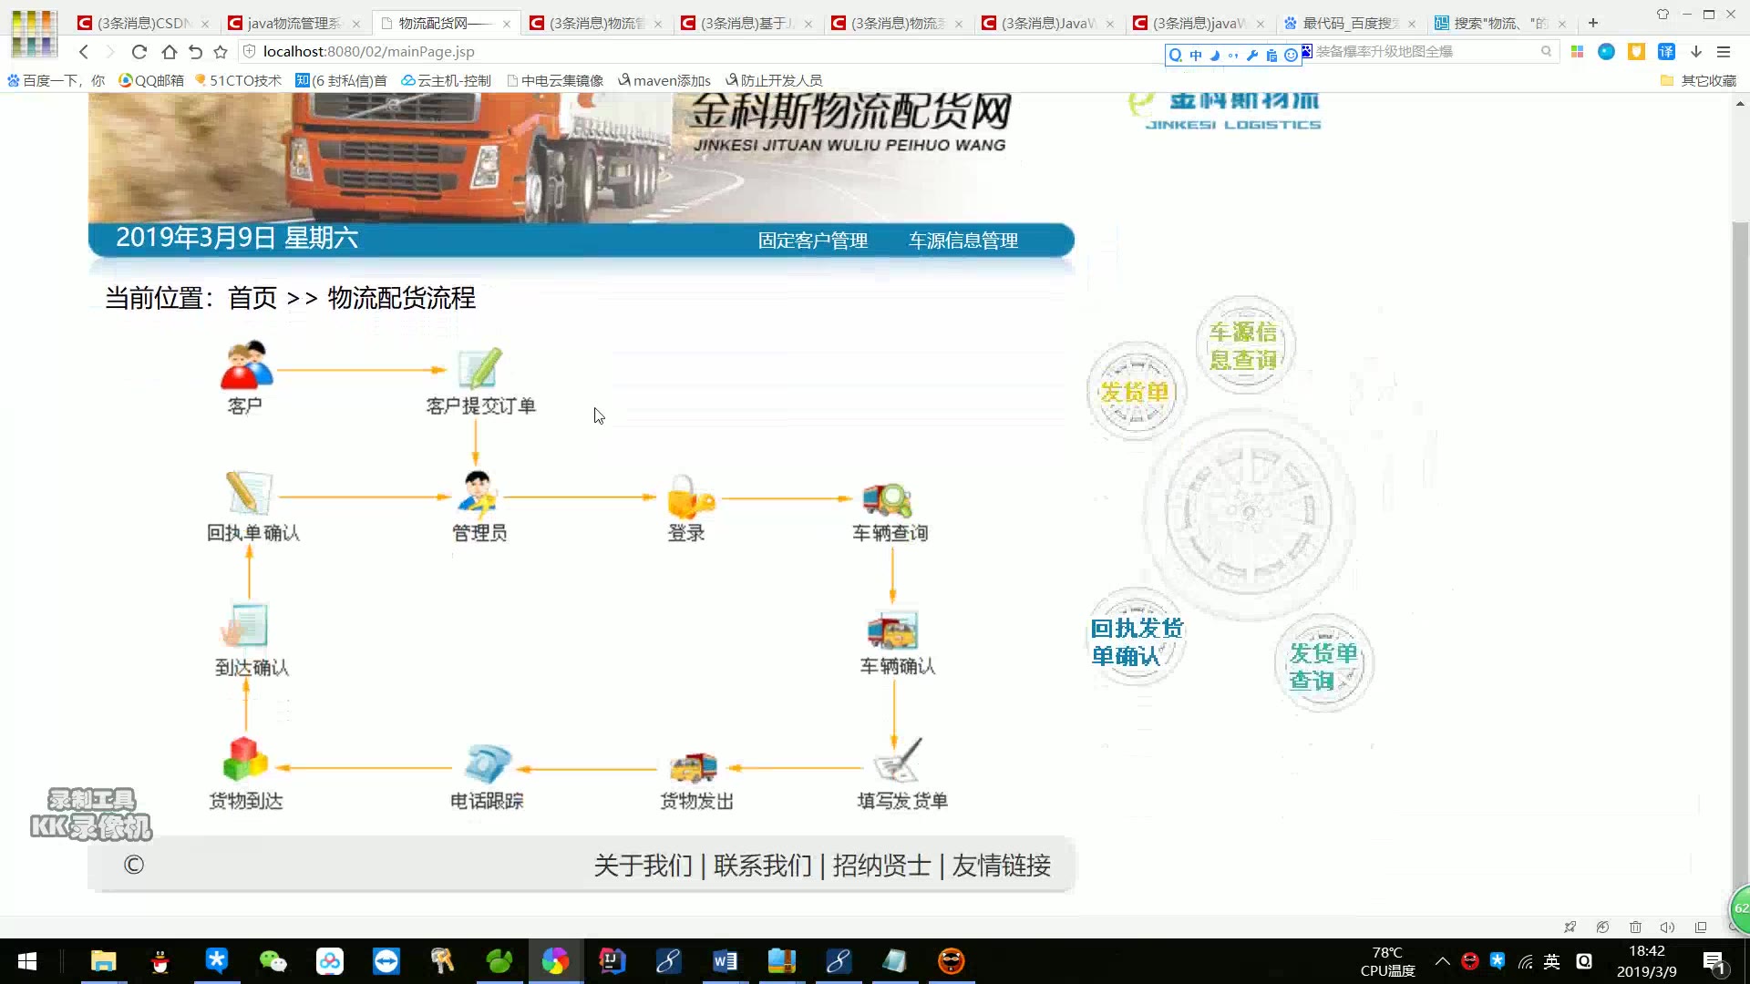Click the 管理员 administrator icon
The height and width of the screenshot is (984, 1750).
click(x=478, y=495)
